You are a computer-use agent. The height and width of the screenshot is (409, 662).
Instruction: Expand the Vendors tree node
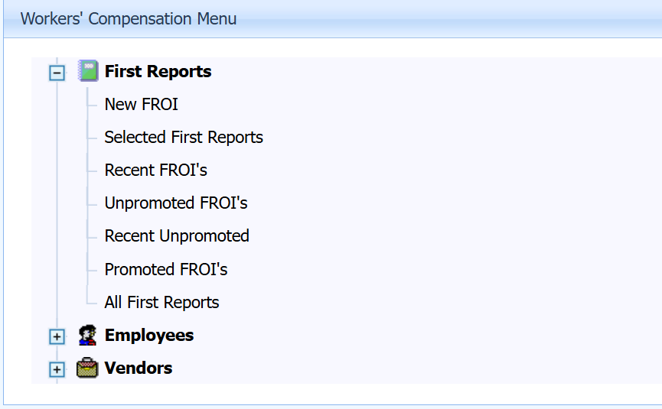click(x=57, y=369)
